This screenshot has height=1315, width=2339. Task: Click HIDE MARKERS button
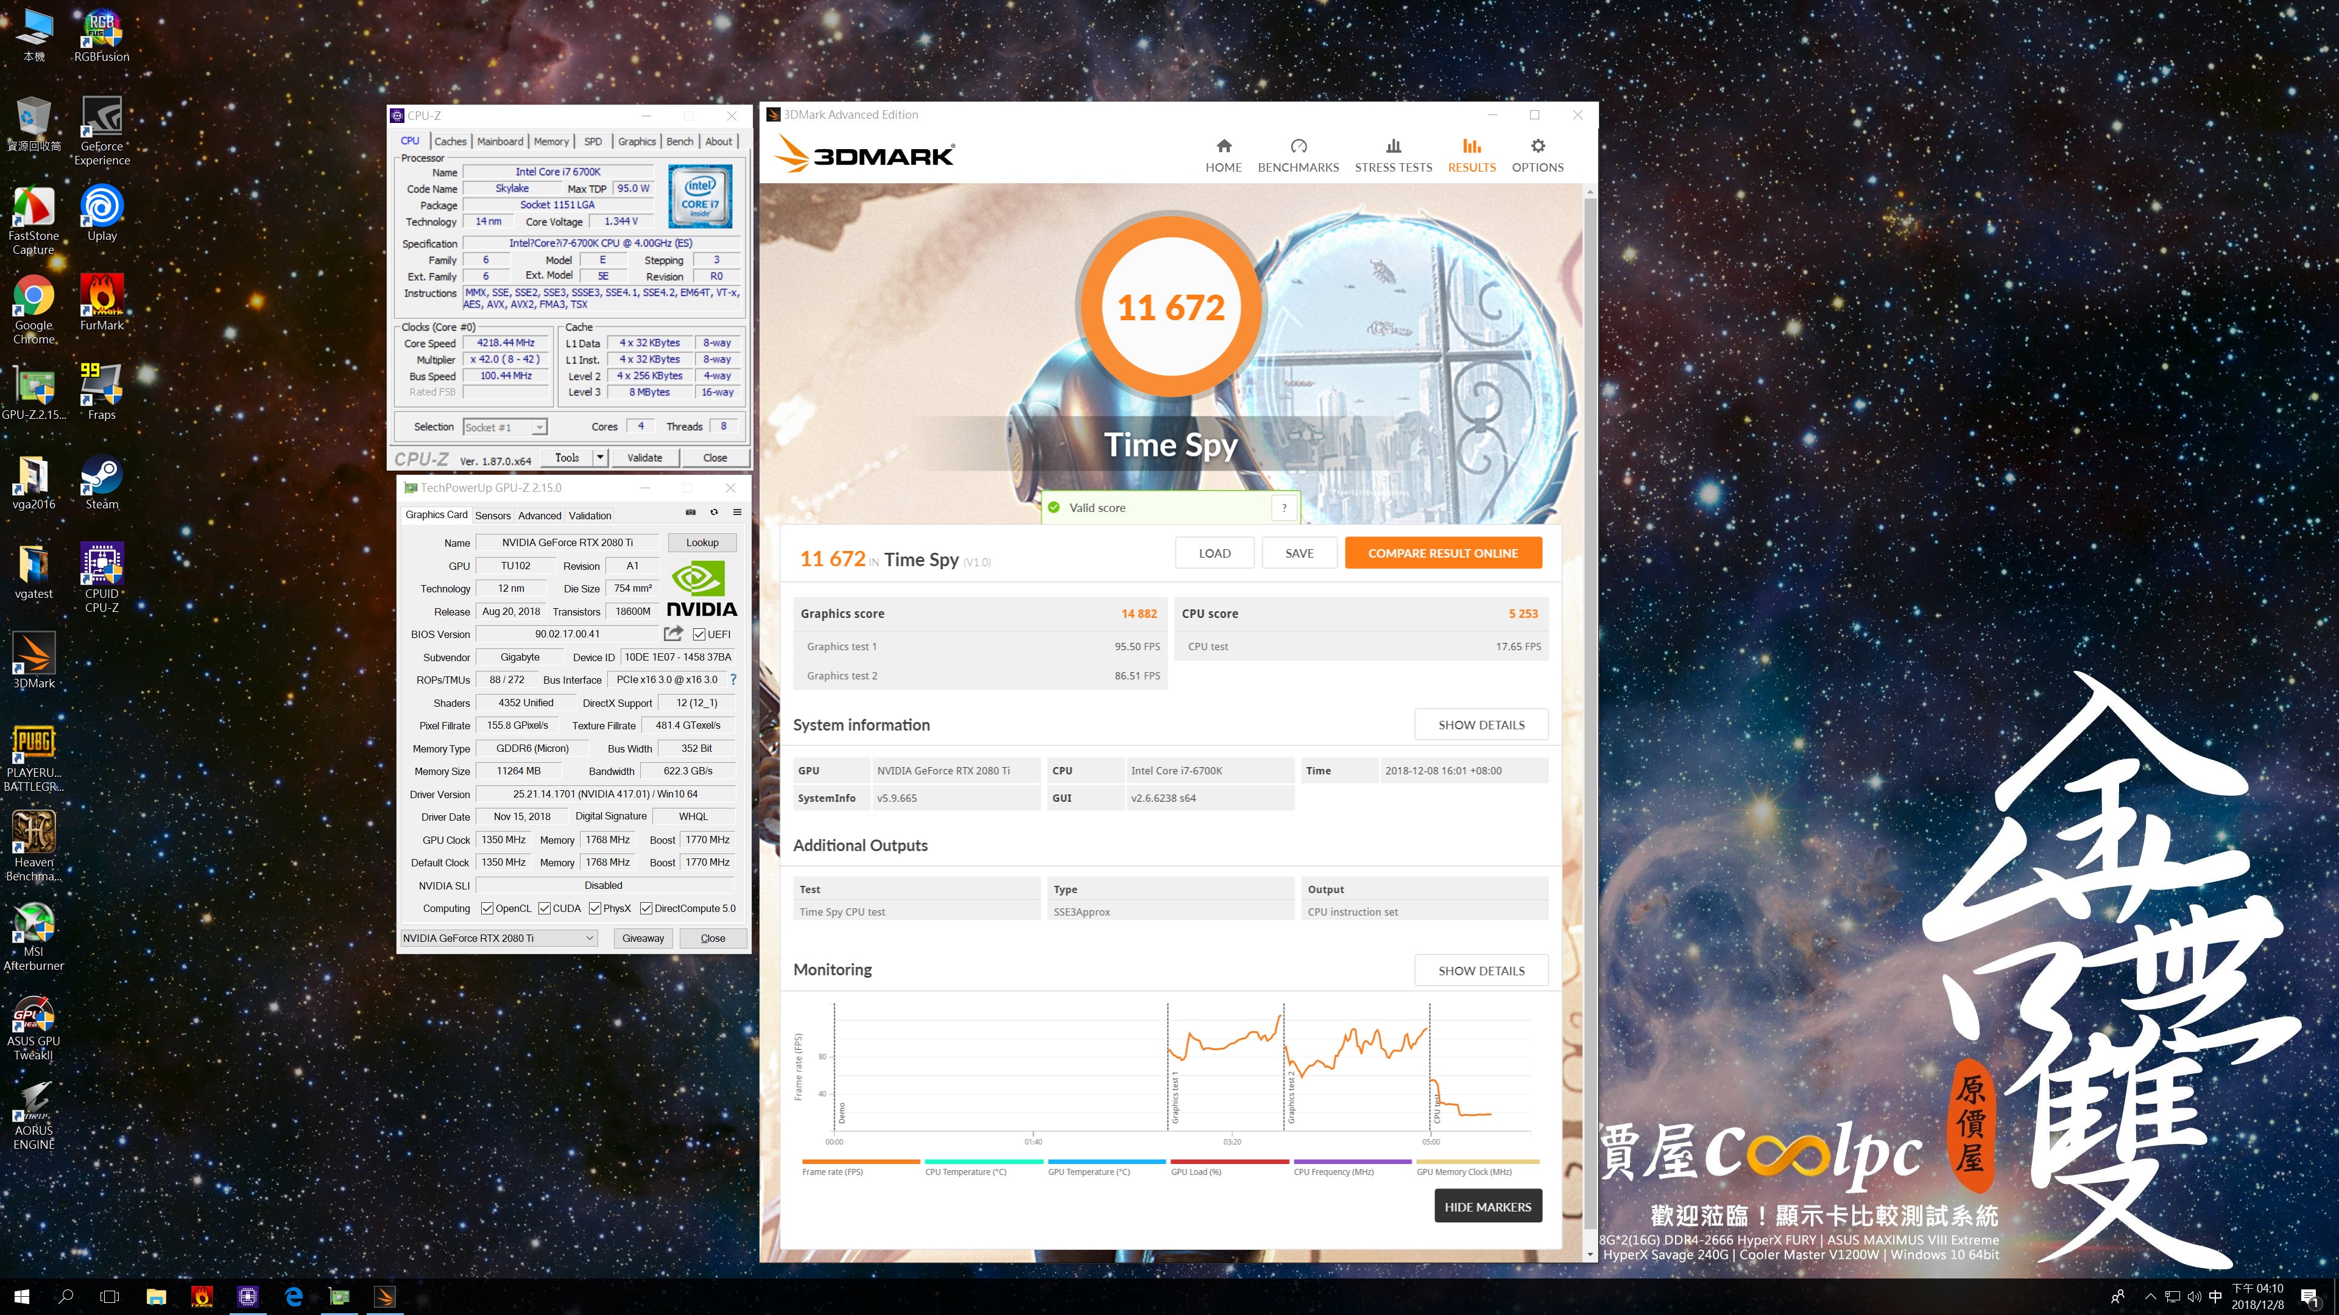[1487, 1206]
